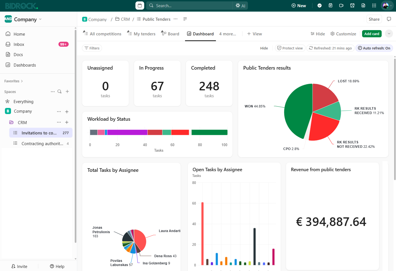This screenshot has height=271, width=396.
Task: Toggle Protect view option
Action: pos(290,48)
